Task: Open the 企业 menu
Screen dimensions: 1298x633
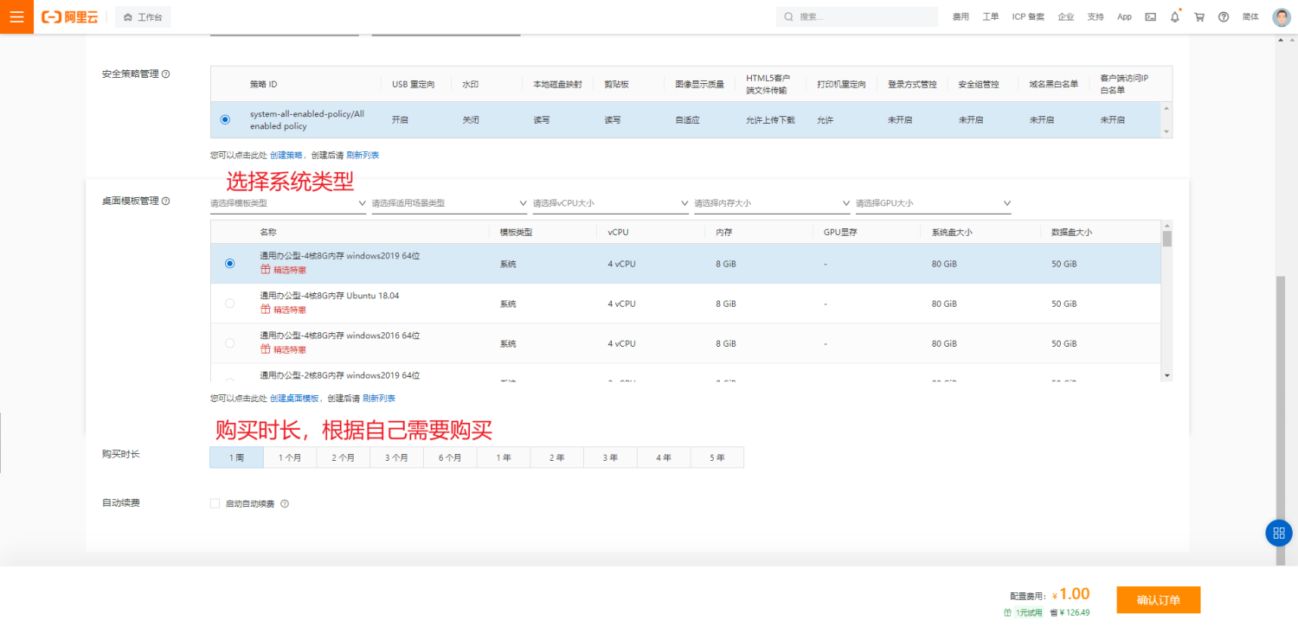Action: tap(1066, 16)
